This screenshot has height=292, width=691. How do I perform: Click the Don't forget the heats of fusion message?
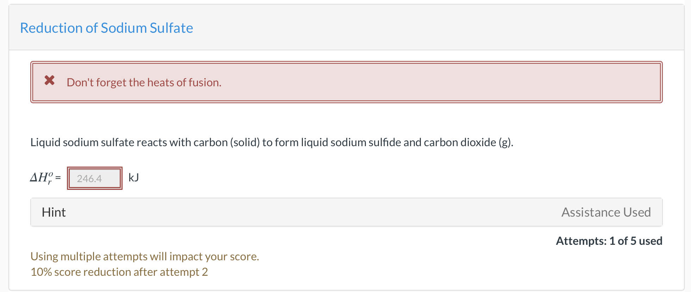pos(144,82)
